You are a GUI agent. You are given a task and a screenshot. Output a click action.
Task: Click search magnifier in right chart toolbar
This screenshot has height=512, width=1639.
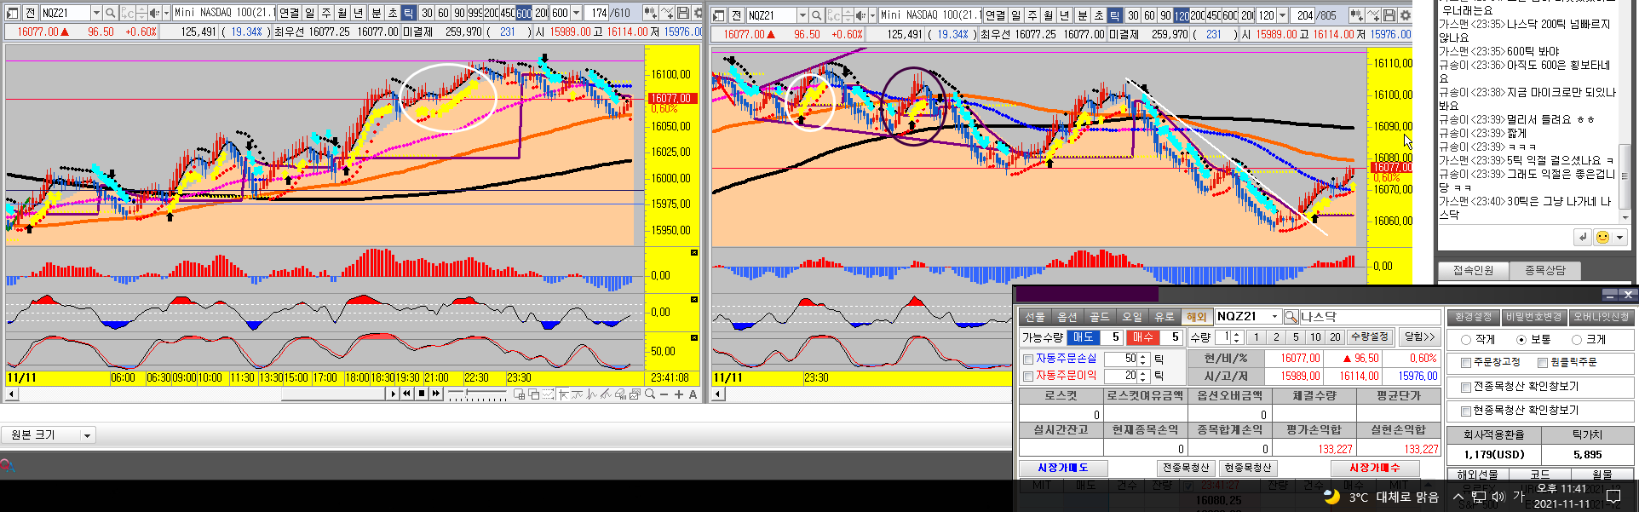816,15
